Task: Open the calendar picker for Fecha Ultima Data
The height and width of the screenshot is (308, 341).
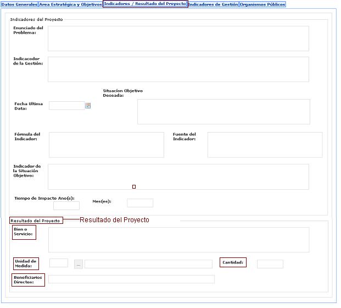Action: point(88,106)
